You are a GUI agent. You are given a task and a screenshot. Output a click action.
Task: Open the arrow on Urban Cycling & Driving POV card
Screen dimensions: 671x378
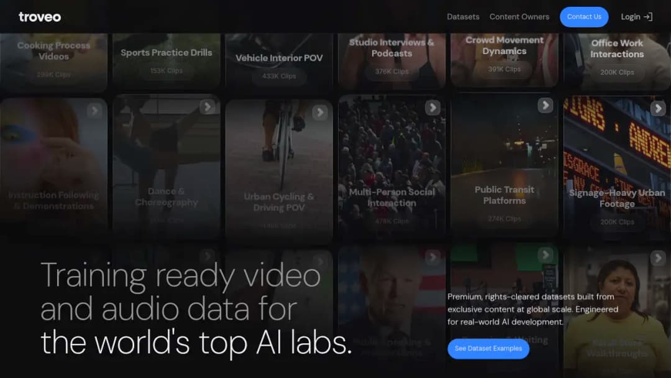(320, 112)
